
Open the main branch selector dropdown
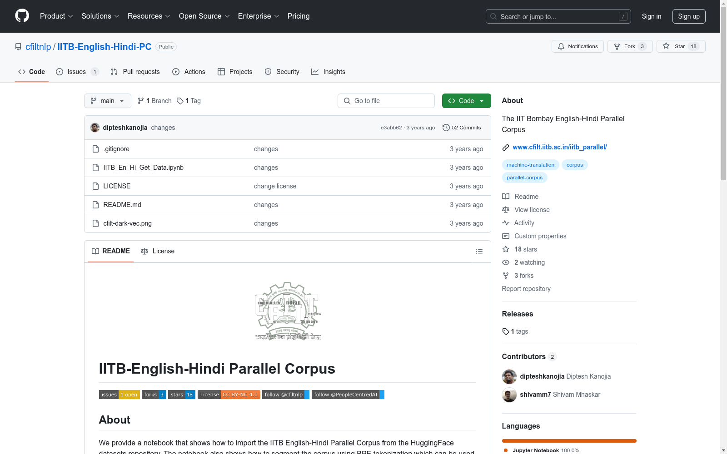click(108, 101)
